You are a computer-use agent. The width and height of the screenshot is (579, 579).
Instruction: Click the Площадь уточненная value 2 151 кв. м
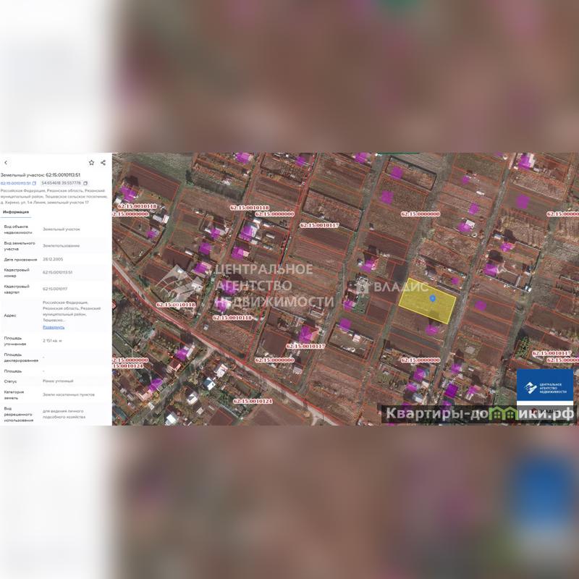pyautogui.click(x=53, y=339)
